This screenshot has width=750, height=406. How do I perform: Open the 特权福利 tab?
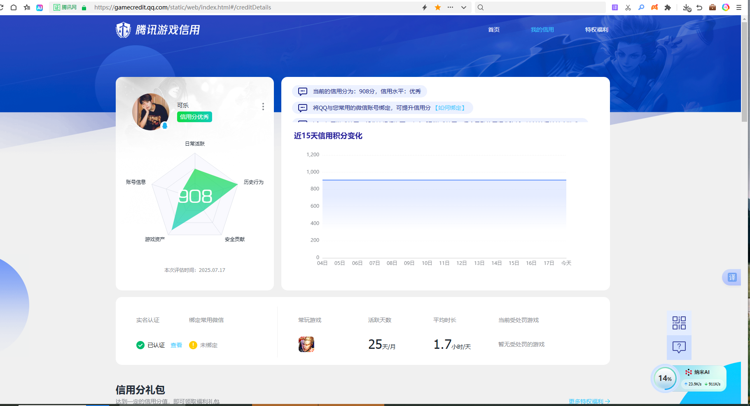pyautogui.click(x=596, y=30)
